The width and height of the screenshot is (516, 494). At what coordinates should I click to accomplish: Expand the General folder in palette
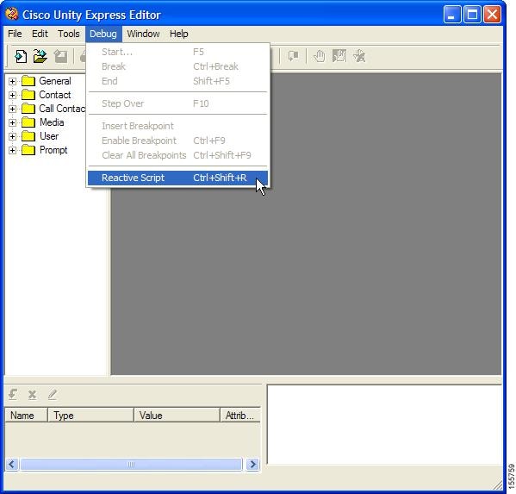click(x=12, y=81)
